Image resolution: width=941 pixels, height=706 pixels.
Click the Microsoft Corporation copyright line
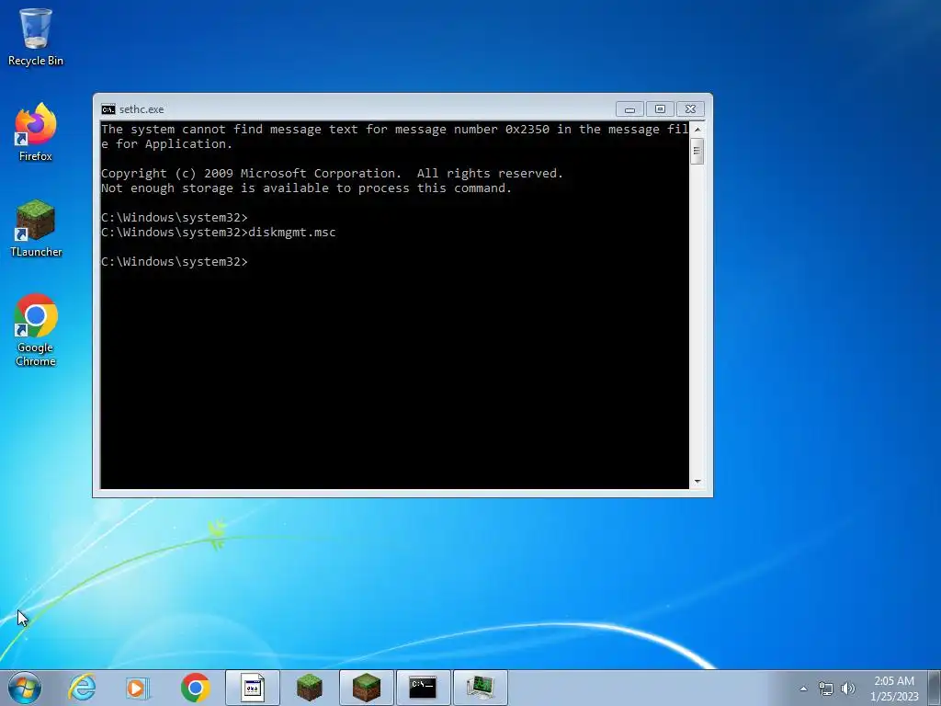point(332,174)
